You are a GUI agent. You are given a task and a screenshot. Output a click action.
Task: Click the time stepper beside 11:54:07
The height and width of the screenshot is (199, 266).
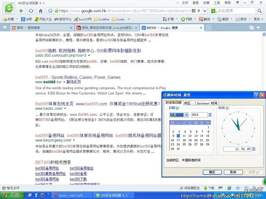[x=253, y=149]
